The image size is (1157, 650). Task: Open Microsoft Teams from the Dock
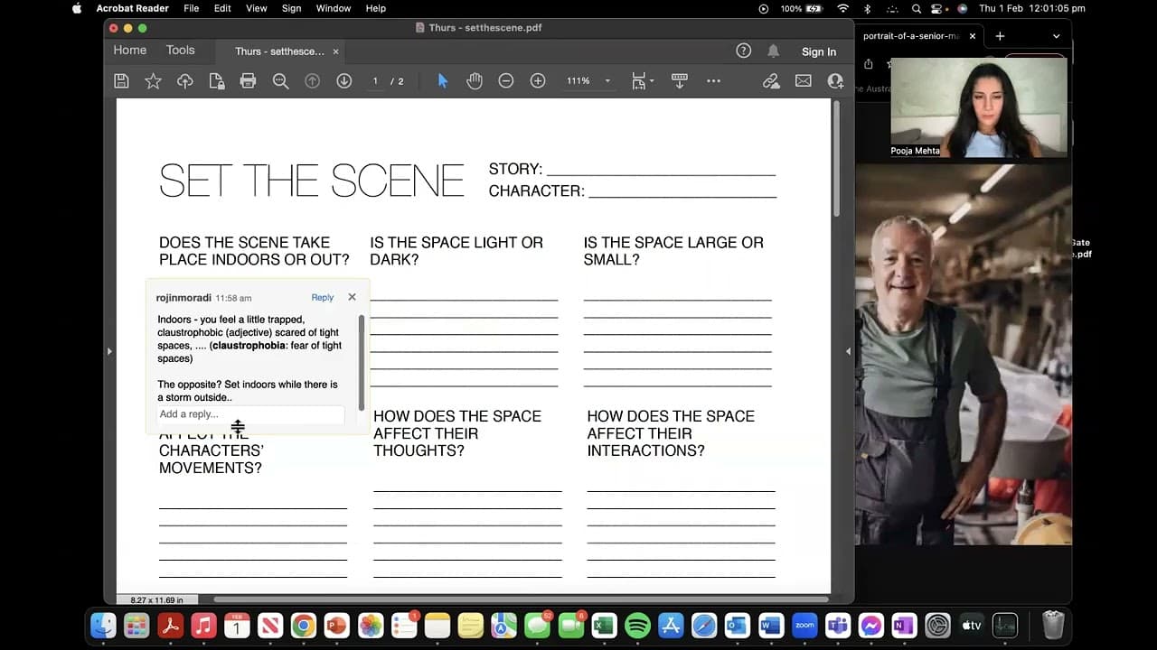[x=838, y=625]
